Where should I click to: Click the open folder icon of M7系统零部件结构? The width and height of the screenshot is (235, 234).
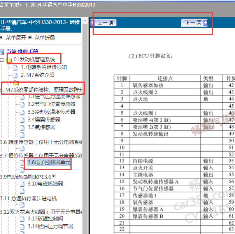click(16, 83)
